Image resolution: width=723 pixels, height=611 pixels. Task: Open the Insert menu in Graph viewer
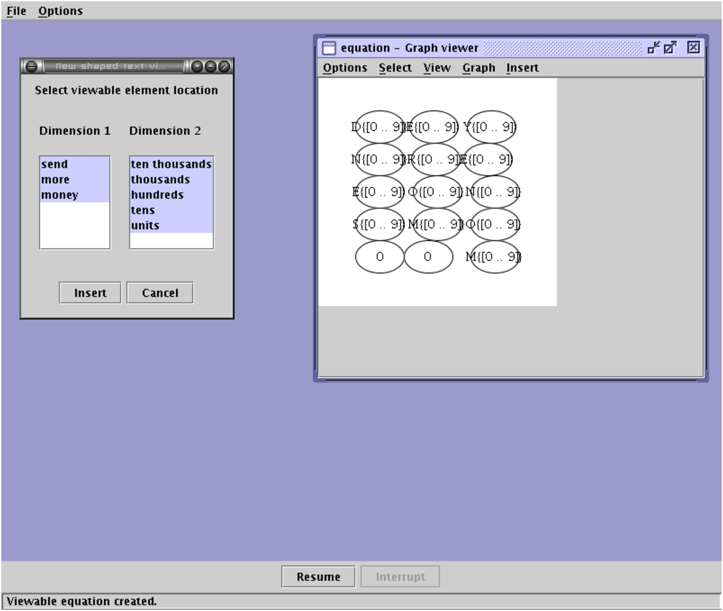[x=522, y=67]
